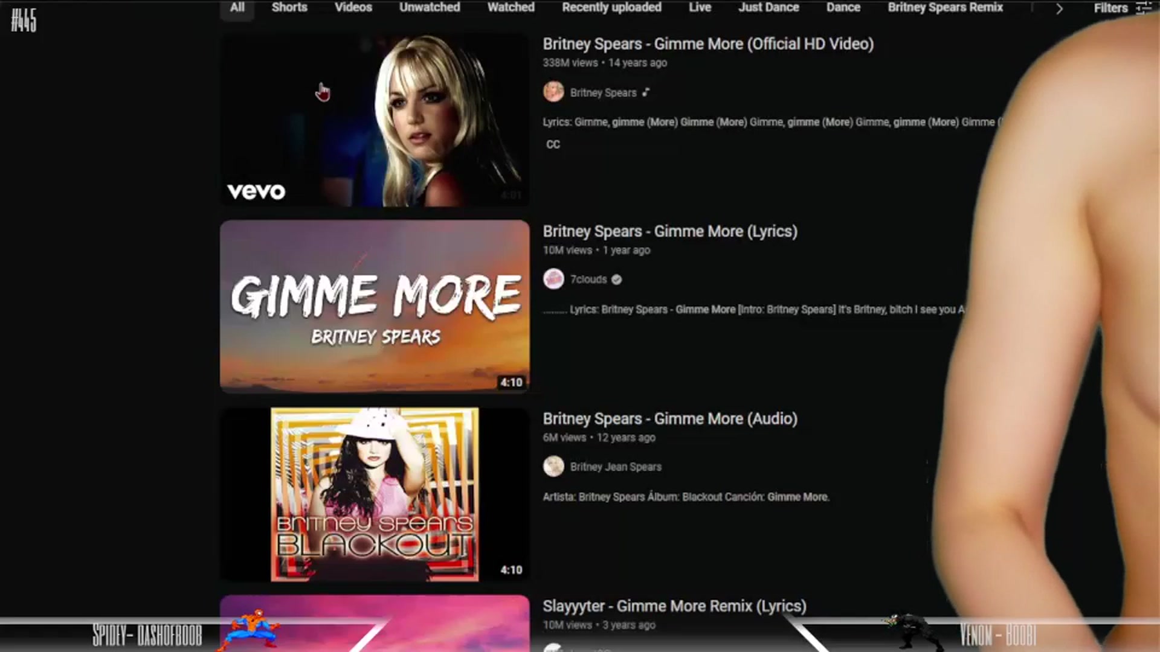Click the Britney Spears channel avatar
Viewport: 1160px width, 652px height.
pyautogui.click(x=553, y=92)
